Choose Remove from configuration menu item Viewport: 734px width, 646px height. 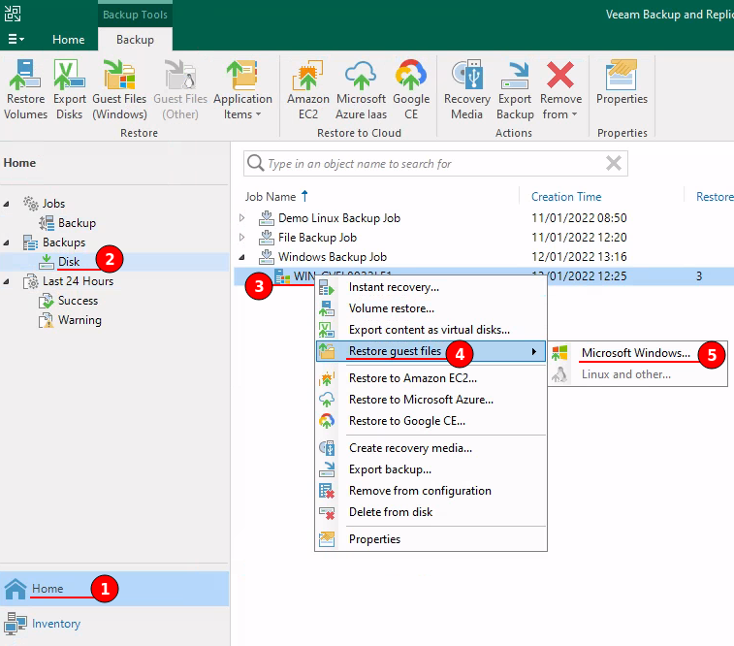click(431, 491)
